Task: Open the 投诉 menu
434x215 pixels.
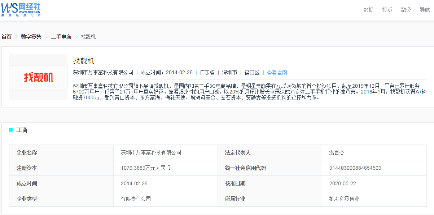Action: tap(387, 10)
